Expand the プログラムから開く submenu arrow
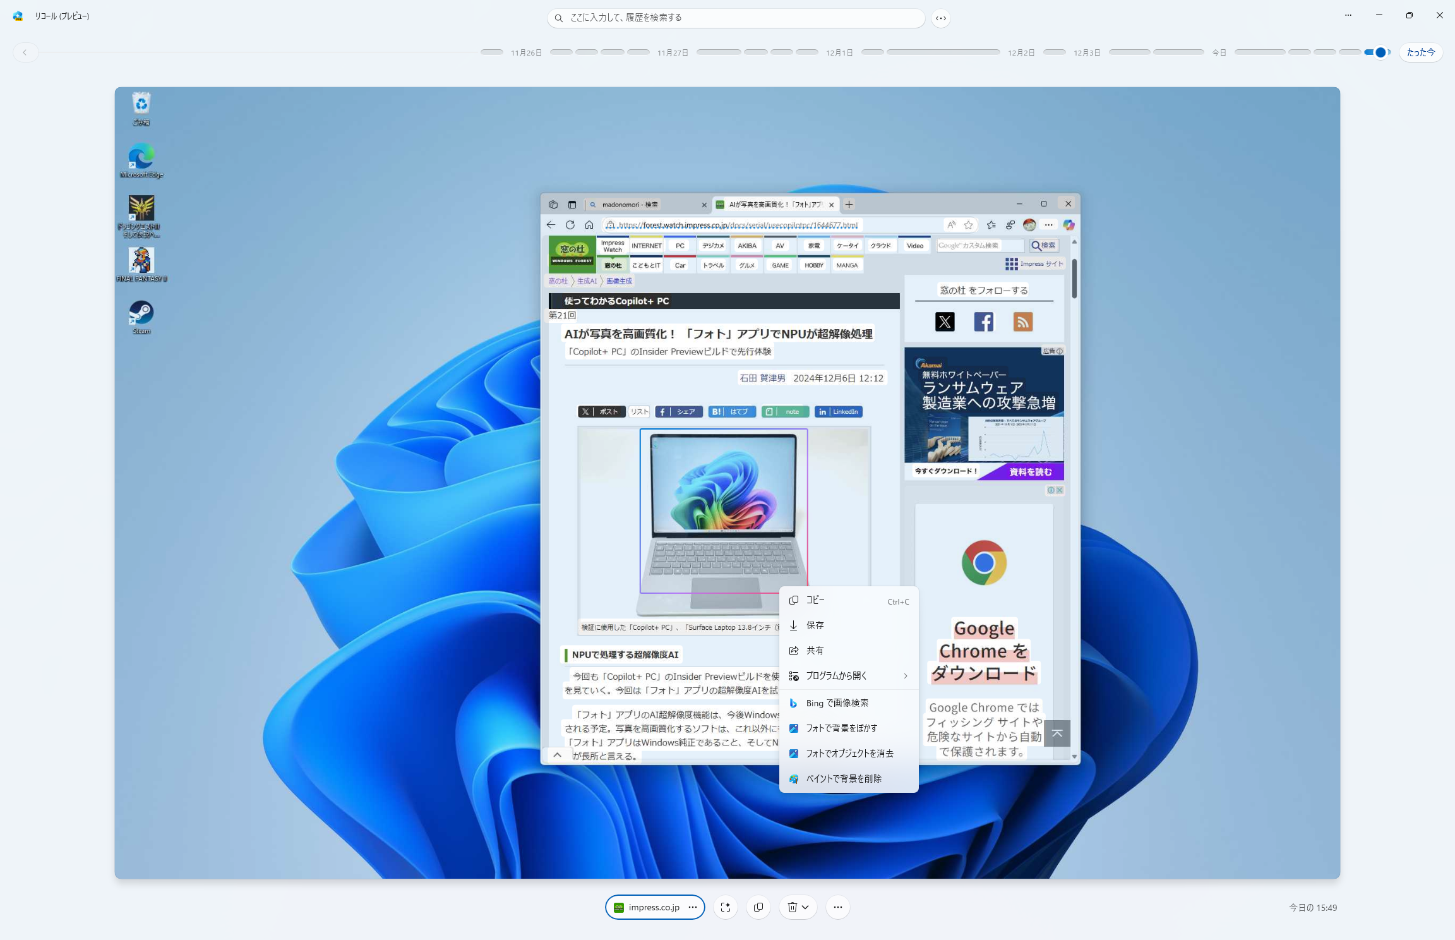Screen dimensions: 1455x940 click(906, 675)
